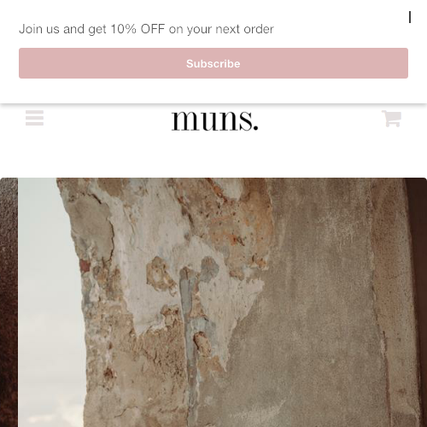Screen dimensions: 427x427
Task: Click the "Join us" banner message
Action: click(x=146, y=29)
